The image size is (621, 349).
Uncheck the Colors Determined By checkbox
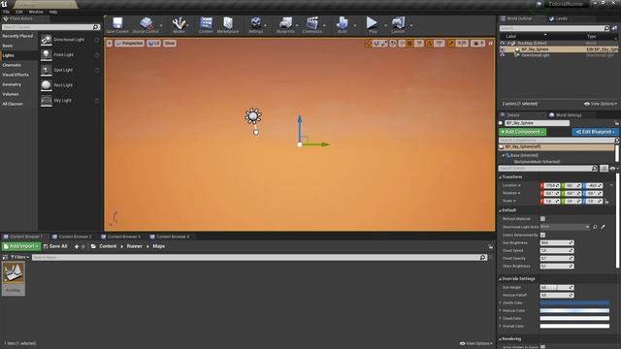[x=542, y=235]
